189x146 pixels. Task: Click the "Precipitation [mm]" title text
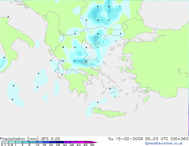click(x=19, y=139)
